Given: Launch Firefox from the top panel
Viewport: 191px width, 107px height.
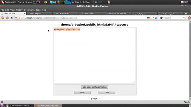Looking at the screenshot, I should pyautogui.click(x=59, y=2).
